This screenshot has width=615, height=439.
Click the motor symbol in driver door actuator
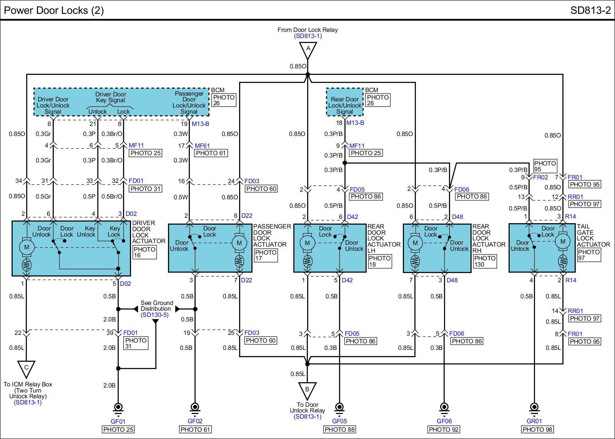click(27, 247)
